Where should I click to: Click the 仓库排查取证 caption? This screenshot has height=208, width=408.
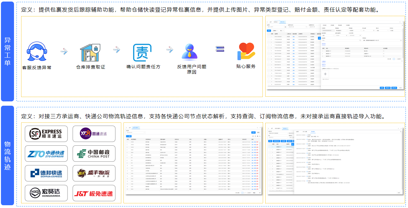[x=91, y=67]
